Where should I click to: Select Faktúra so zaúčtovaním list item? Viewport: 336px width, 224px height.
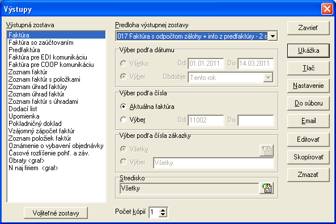point(57,43)
